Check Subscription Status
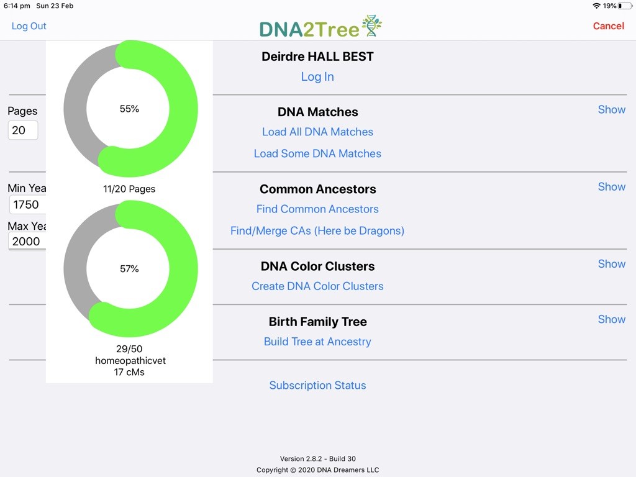 317,385
